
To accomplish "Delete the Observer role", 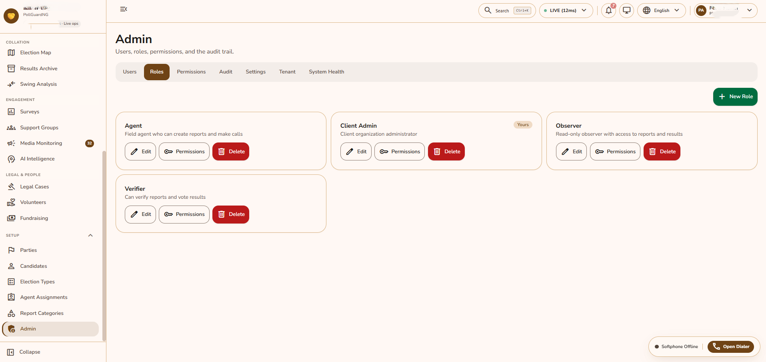I will click(662, 152).
